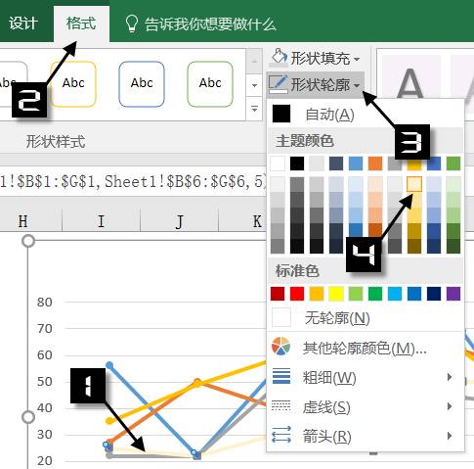
Task: Click the 虚线 dashes icon
Action: [281, 405]
